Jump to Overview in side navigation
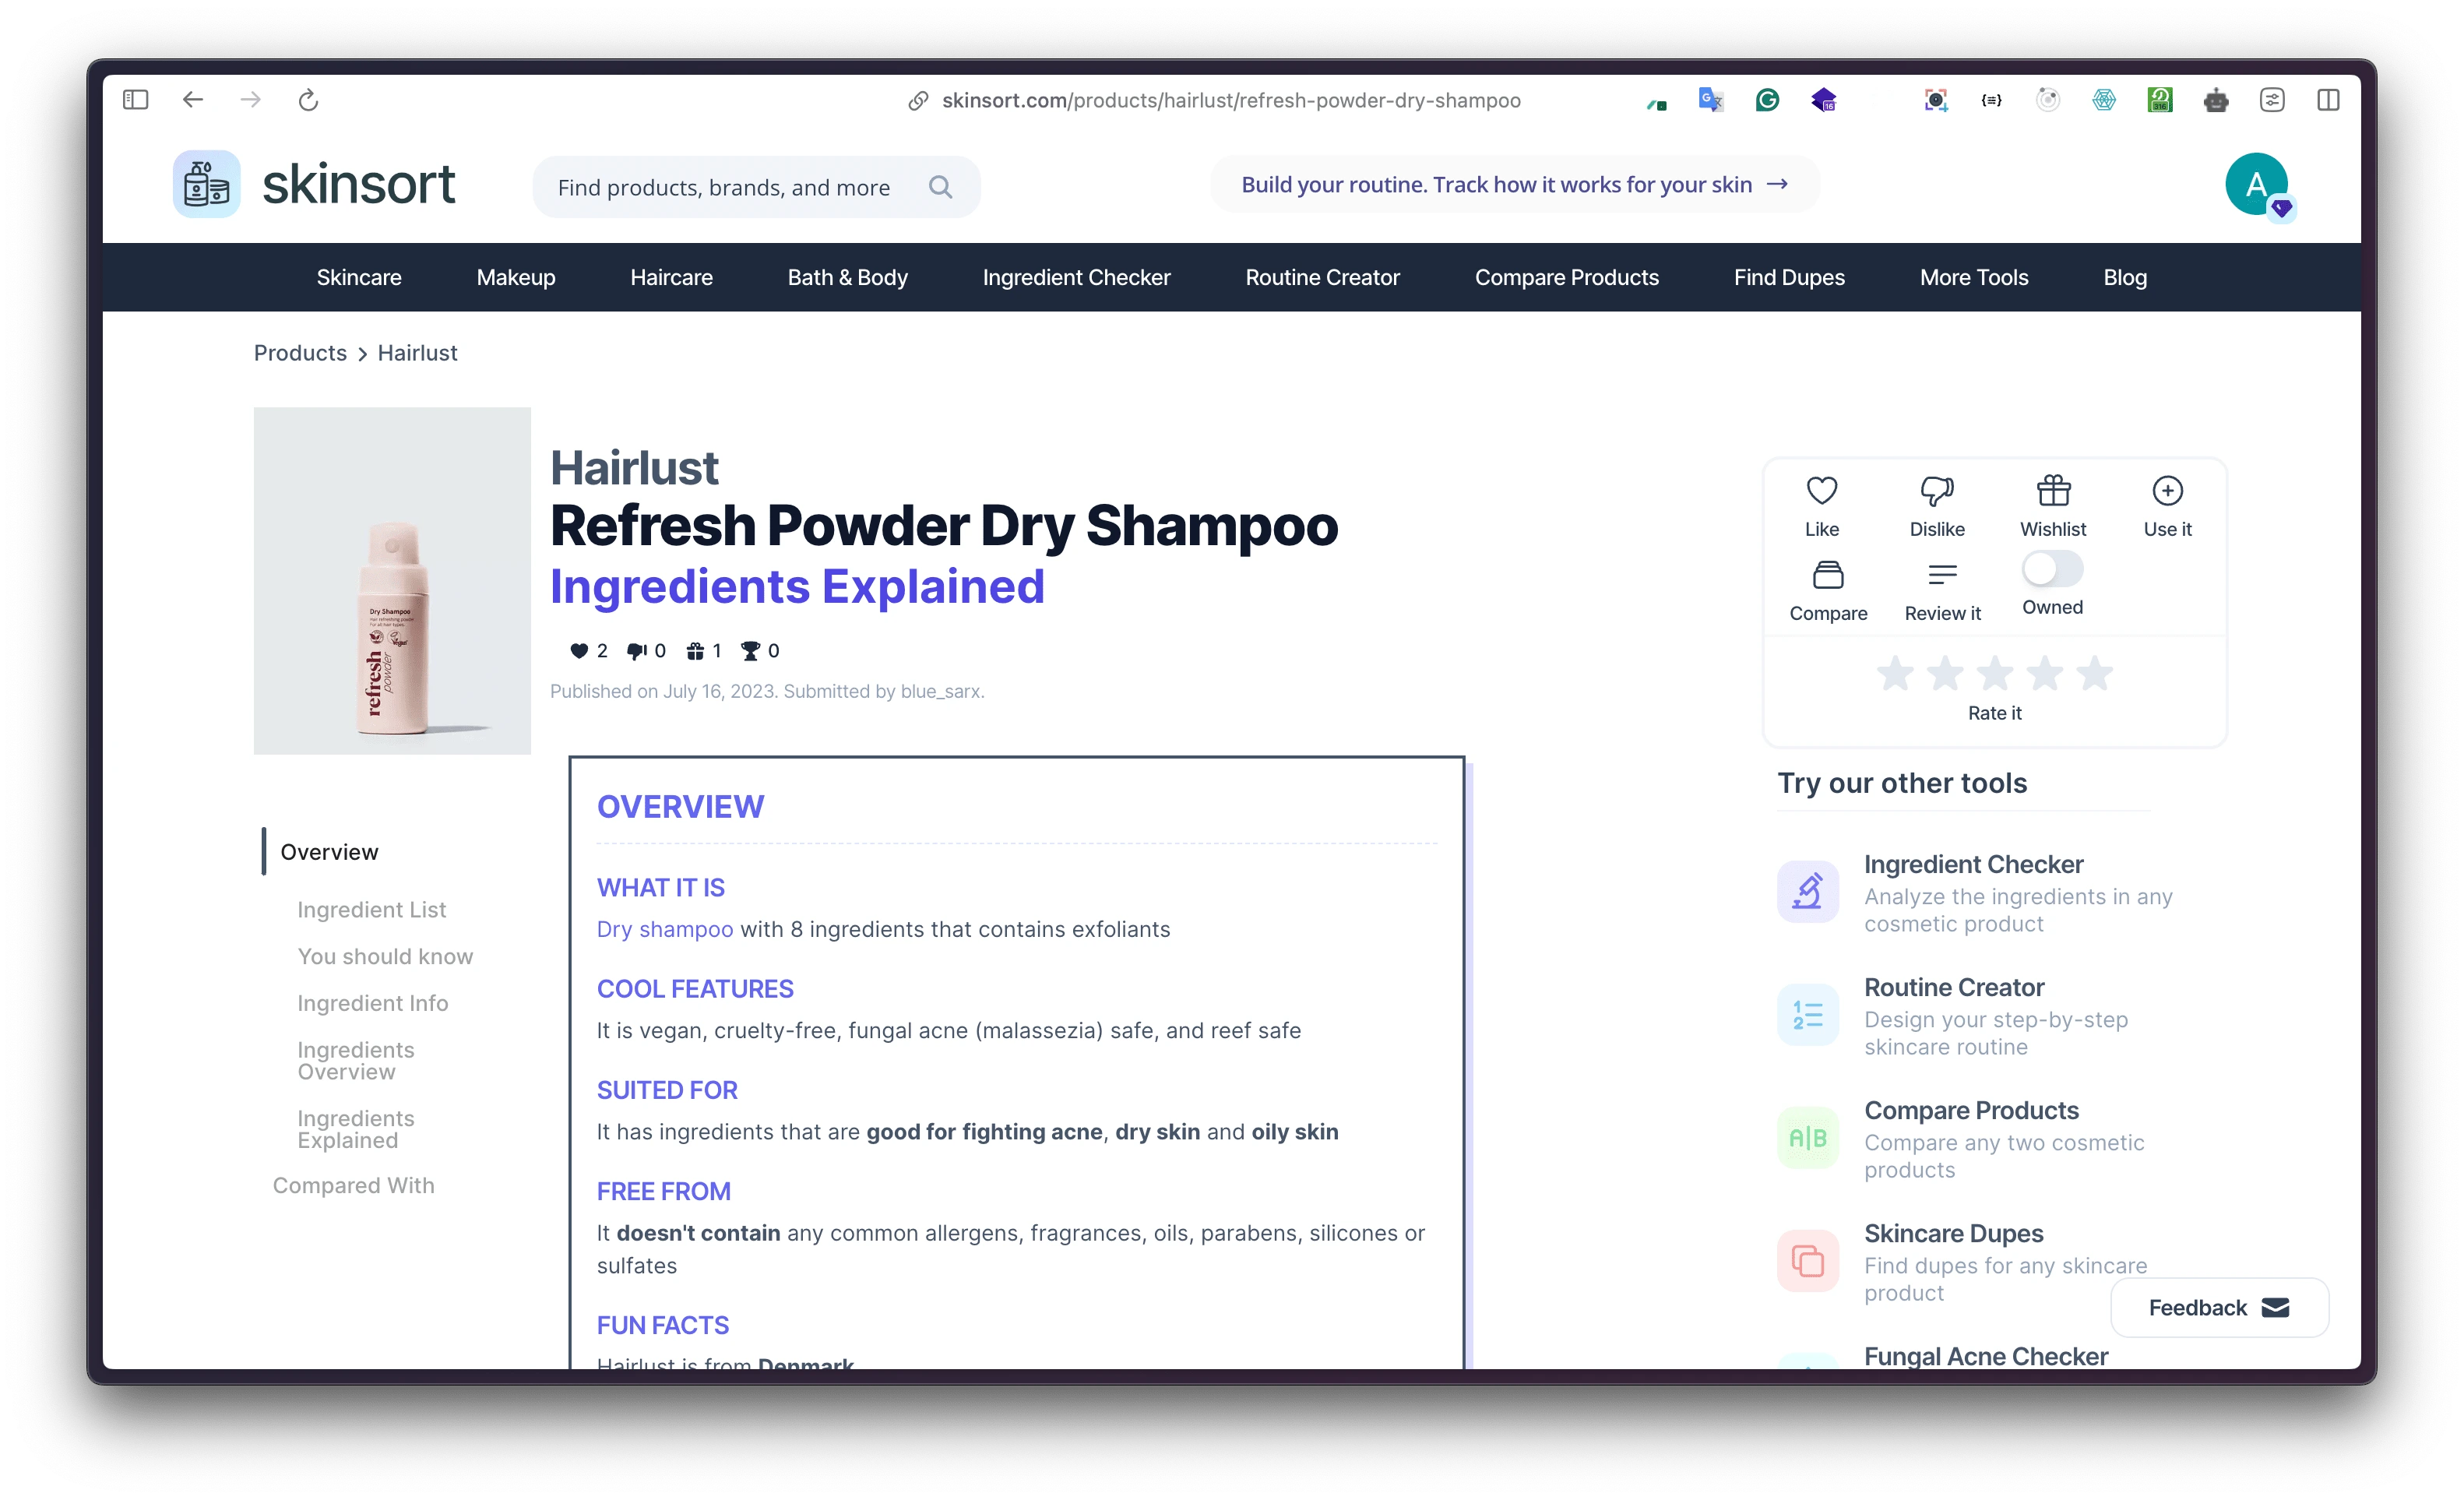The image size is (2464, 1500). tap(329, 852)
